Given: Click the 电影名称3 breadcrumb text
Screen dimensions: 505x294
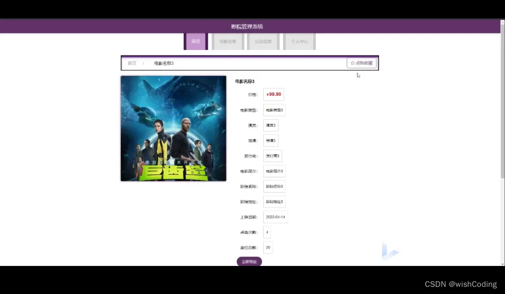Looking at the screenshot, I should point(164,63).
